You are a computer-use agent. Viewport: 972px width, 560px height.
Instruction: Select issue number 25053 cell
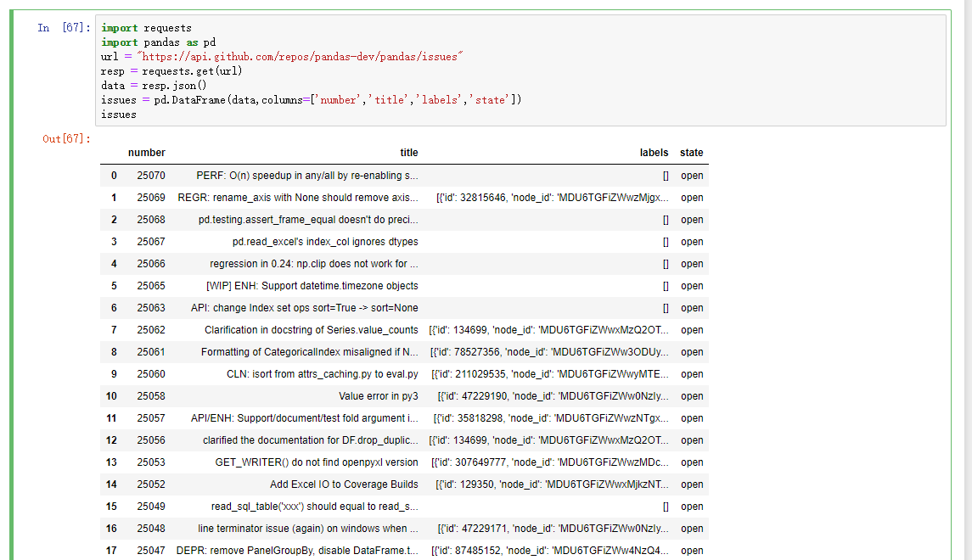(x=150, y=462)
